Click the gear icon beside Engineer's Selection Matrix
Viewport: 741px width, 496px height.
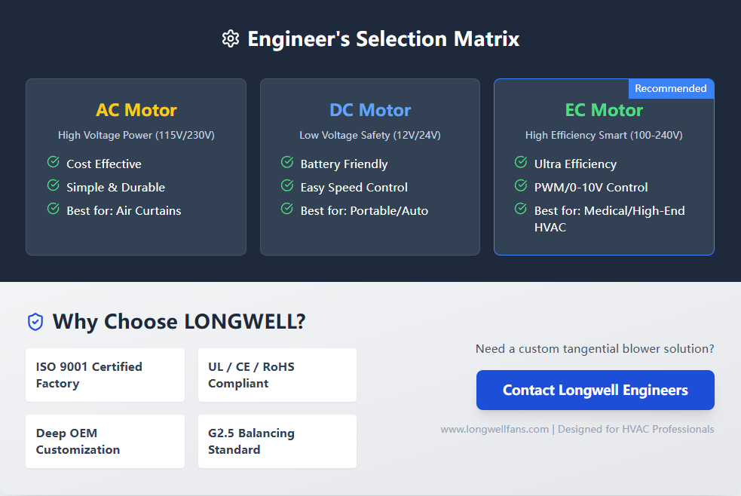tap(230, 38)
